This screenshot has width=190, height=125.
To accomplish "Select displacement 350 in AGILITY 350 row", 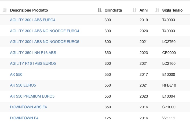I will 108,53.
